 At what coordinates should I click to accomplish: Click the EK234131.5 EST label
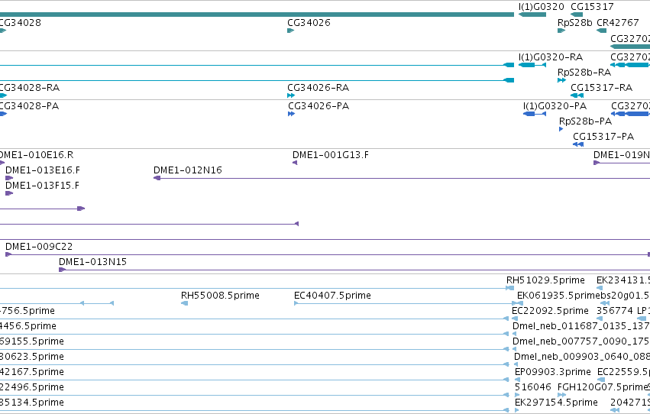623,280
